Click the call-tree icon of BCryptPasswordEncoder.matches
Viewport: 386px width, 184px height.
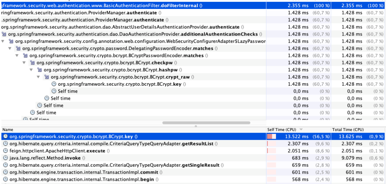(x=26, y=56)
